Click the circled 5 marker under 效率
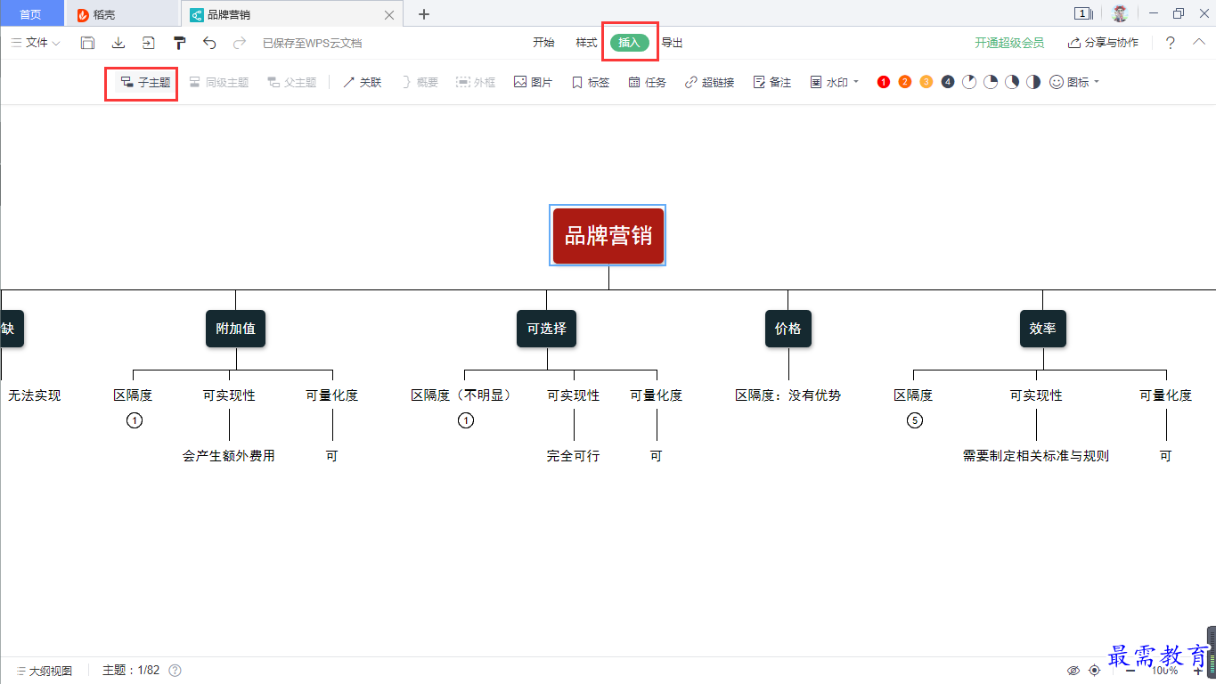 coord(915,420)
